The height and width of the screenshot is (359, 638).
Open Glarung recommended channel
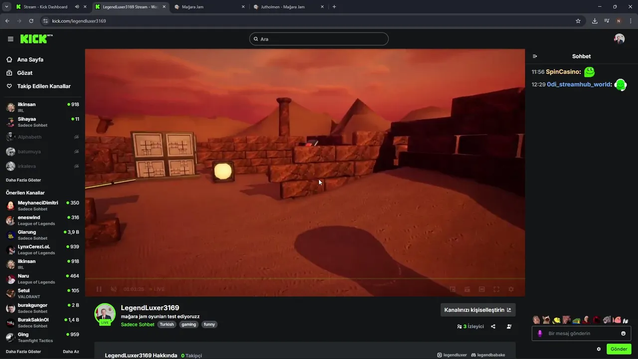tap(42, 235)
